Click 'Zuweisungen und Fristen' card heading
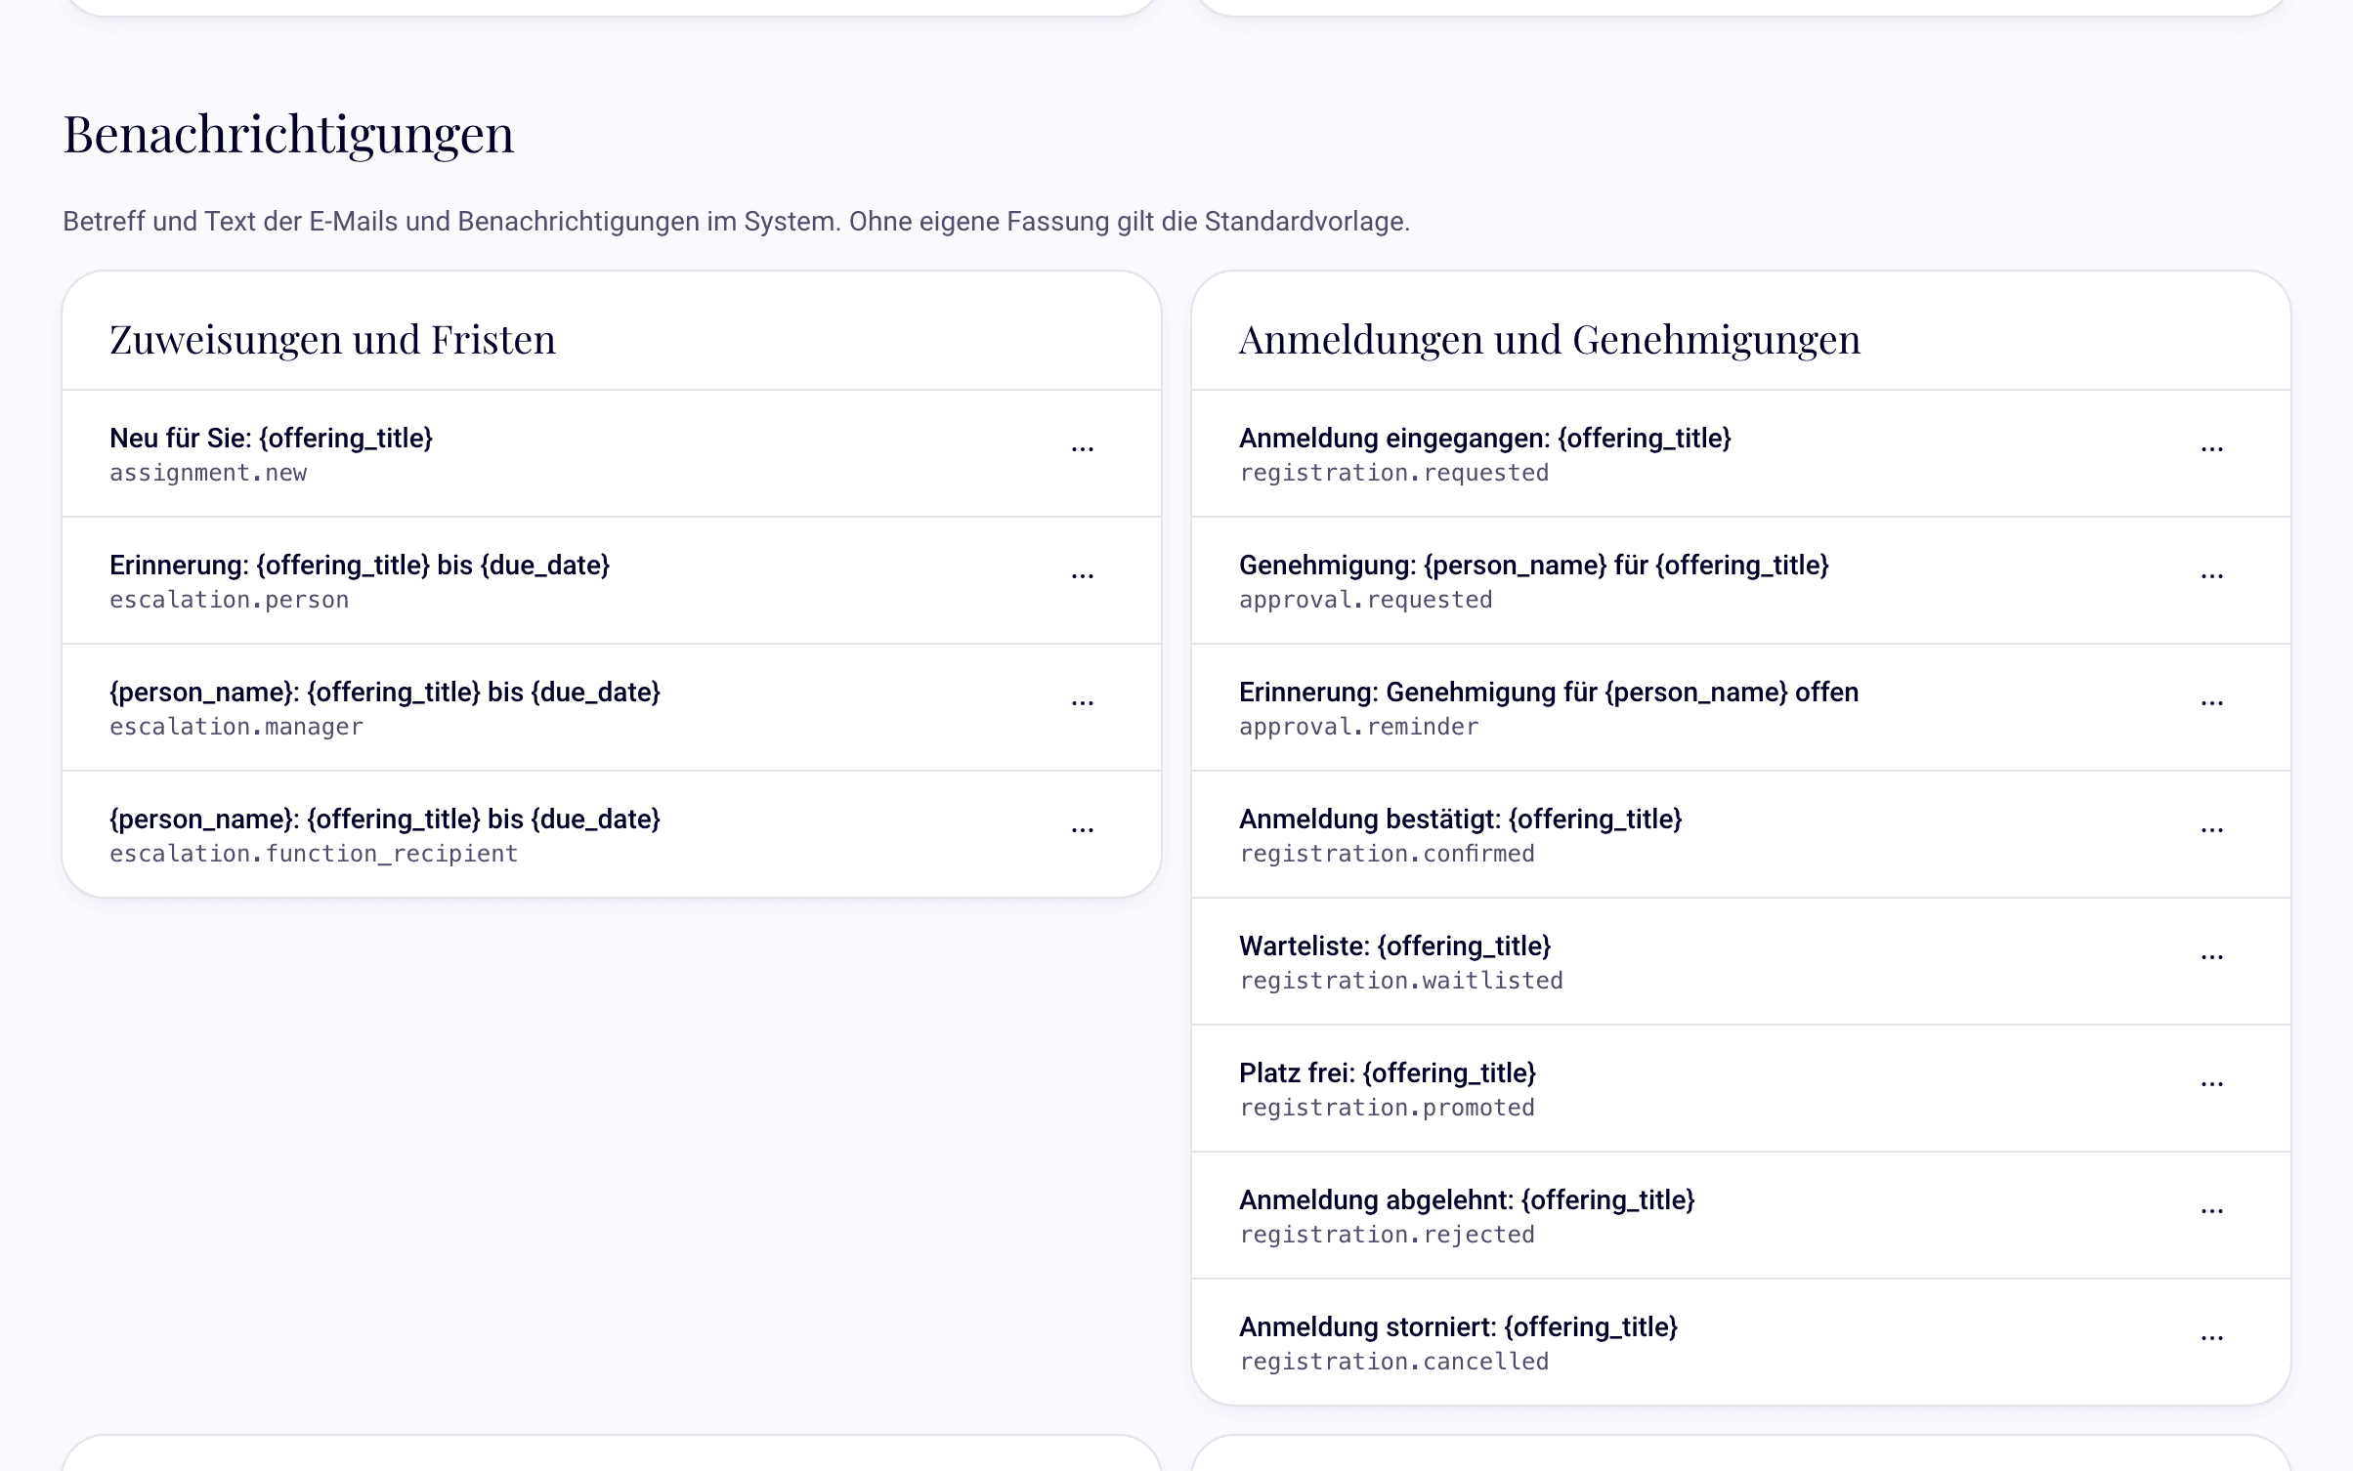 [x=332, y=339]
